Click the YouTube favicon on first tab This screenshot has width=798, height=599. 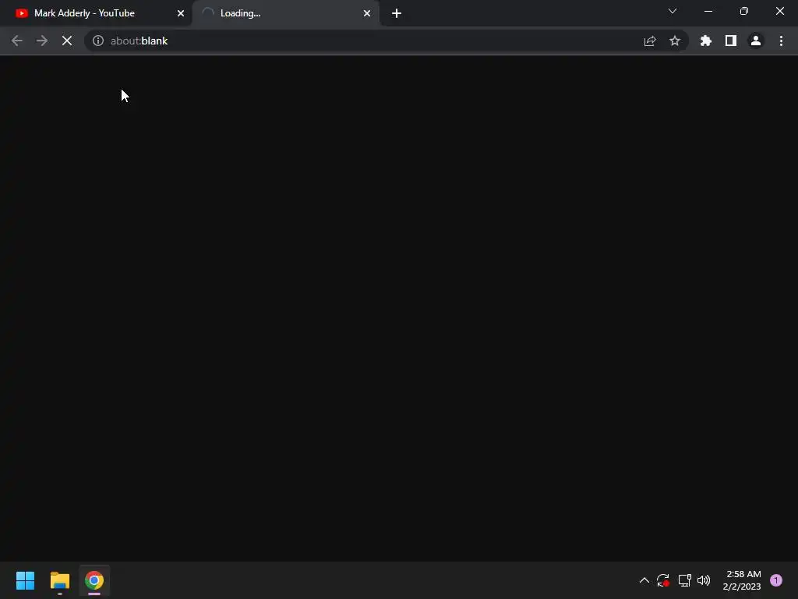(22, 13)
